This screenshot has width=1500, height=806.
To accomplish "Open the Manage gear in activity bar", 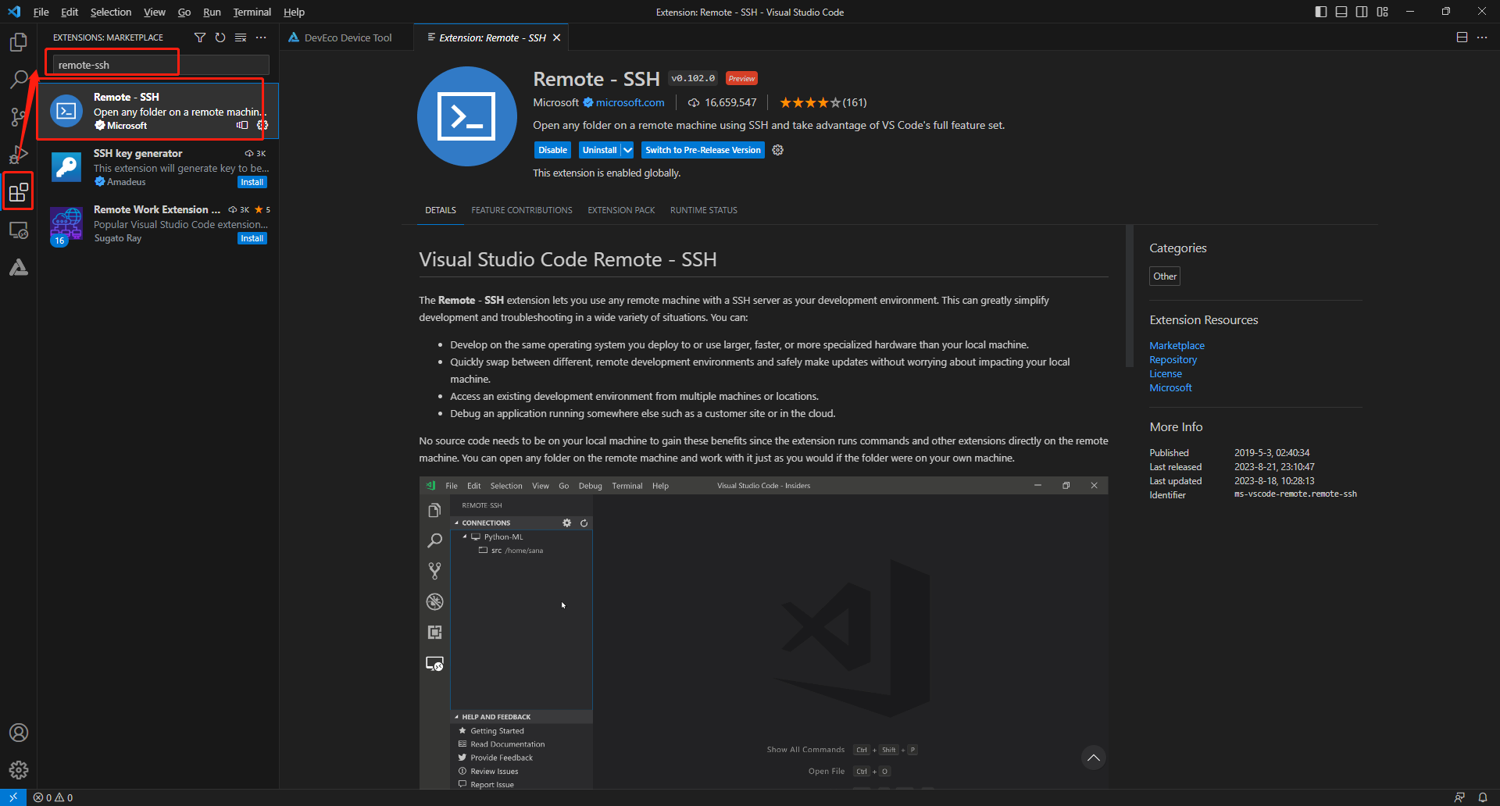I will tap(19, 770).
